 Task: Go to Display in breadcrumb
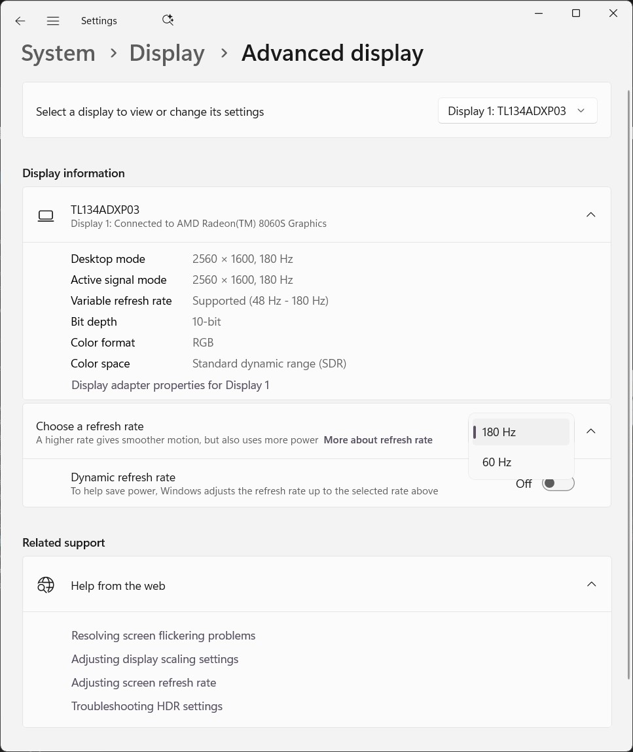[167, 54]
